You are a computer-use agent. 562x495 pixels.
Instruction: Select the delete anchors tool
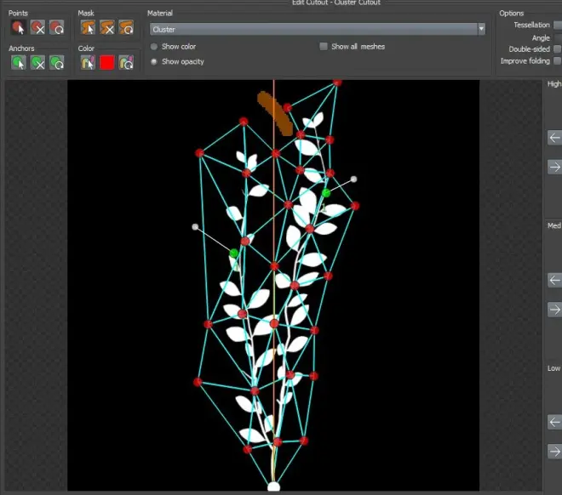[37, 63]
